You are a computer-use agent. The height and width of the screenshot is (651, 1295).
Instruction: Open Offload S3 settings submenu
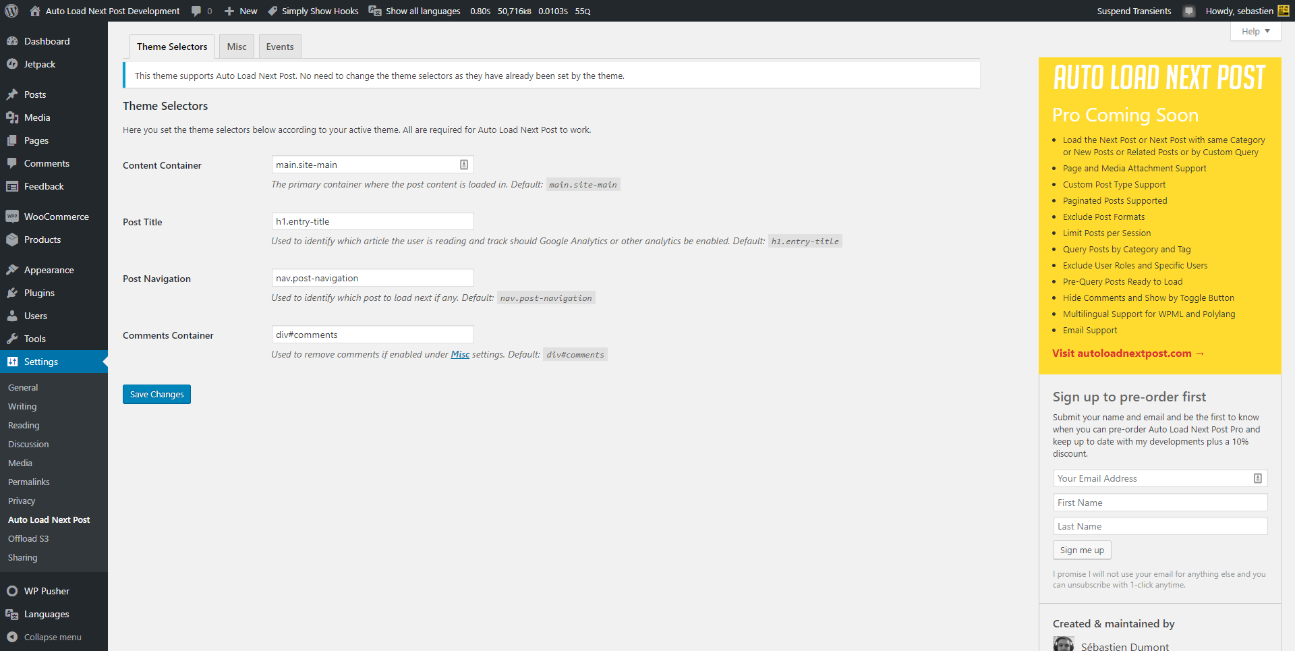click(28, 538)
